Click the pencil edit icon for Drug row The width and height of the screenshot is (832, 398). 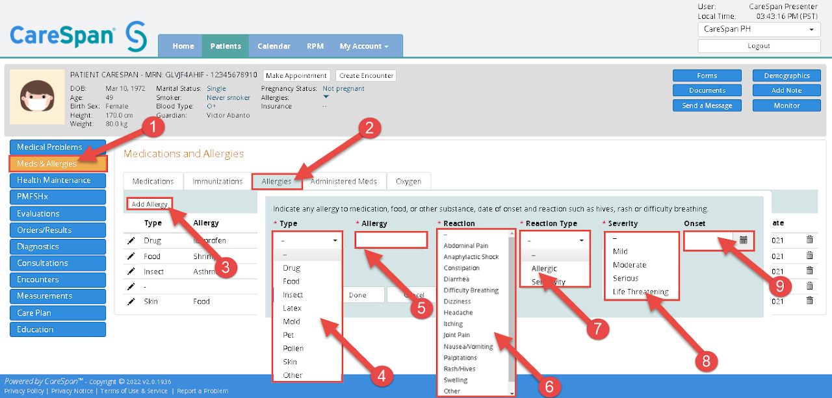131,240
